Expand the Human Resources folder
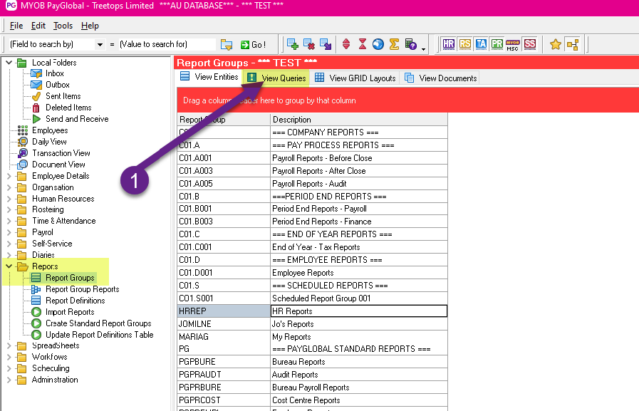This screenshot has height=411, width=639. pyautogui.click(x=9, y=199)
